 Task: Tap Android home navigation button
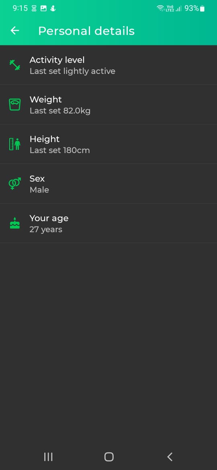coord(109,457)
